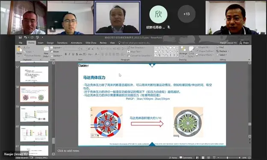Switch to the View tab
Screen dimensions: 267x160
pos(113,43)
